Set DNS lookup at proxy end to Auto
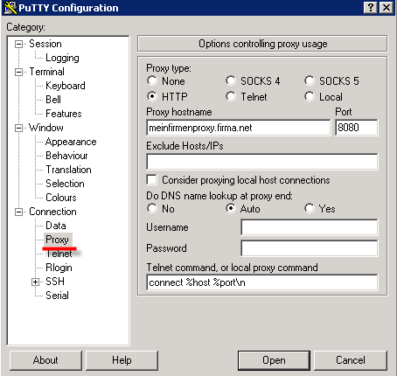Screen dimensions: 397x376 231,208
